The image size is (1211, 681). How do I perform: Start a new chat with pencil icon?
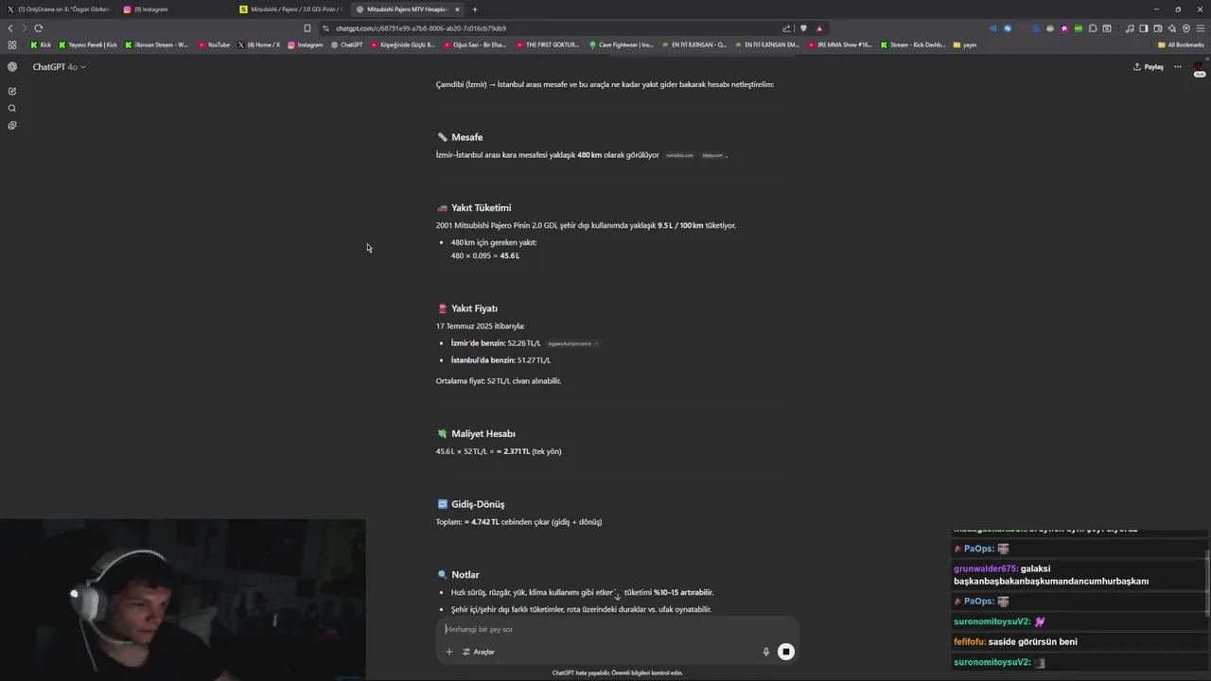pyautogui.click(x=12, y=91)
